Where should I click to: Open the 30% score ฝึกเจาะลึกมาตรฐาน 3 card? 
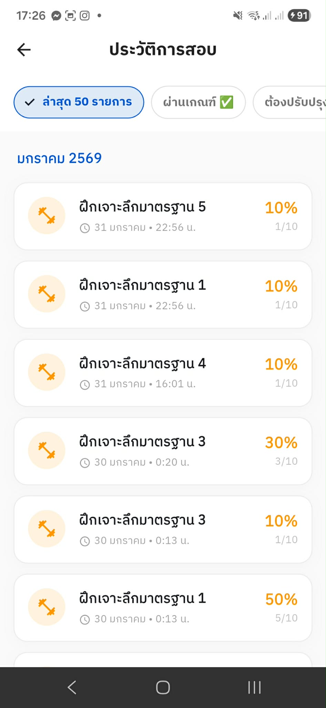tap(163, 451)
